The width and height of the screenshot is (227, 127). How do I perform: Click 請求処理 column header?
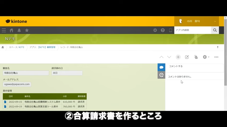tap(82, 96)
